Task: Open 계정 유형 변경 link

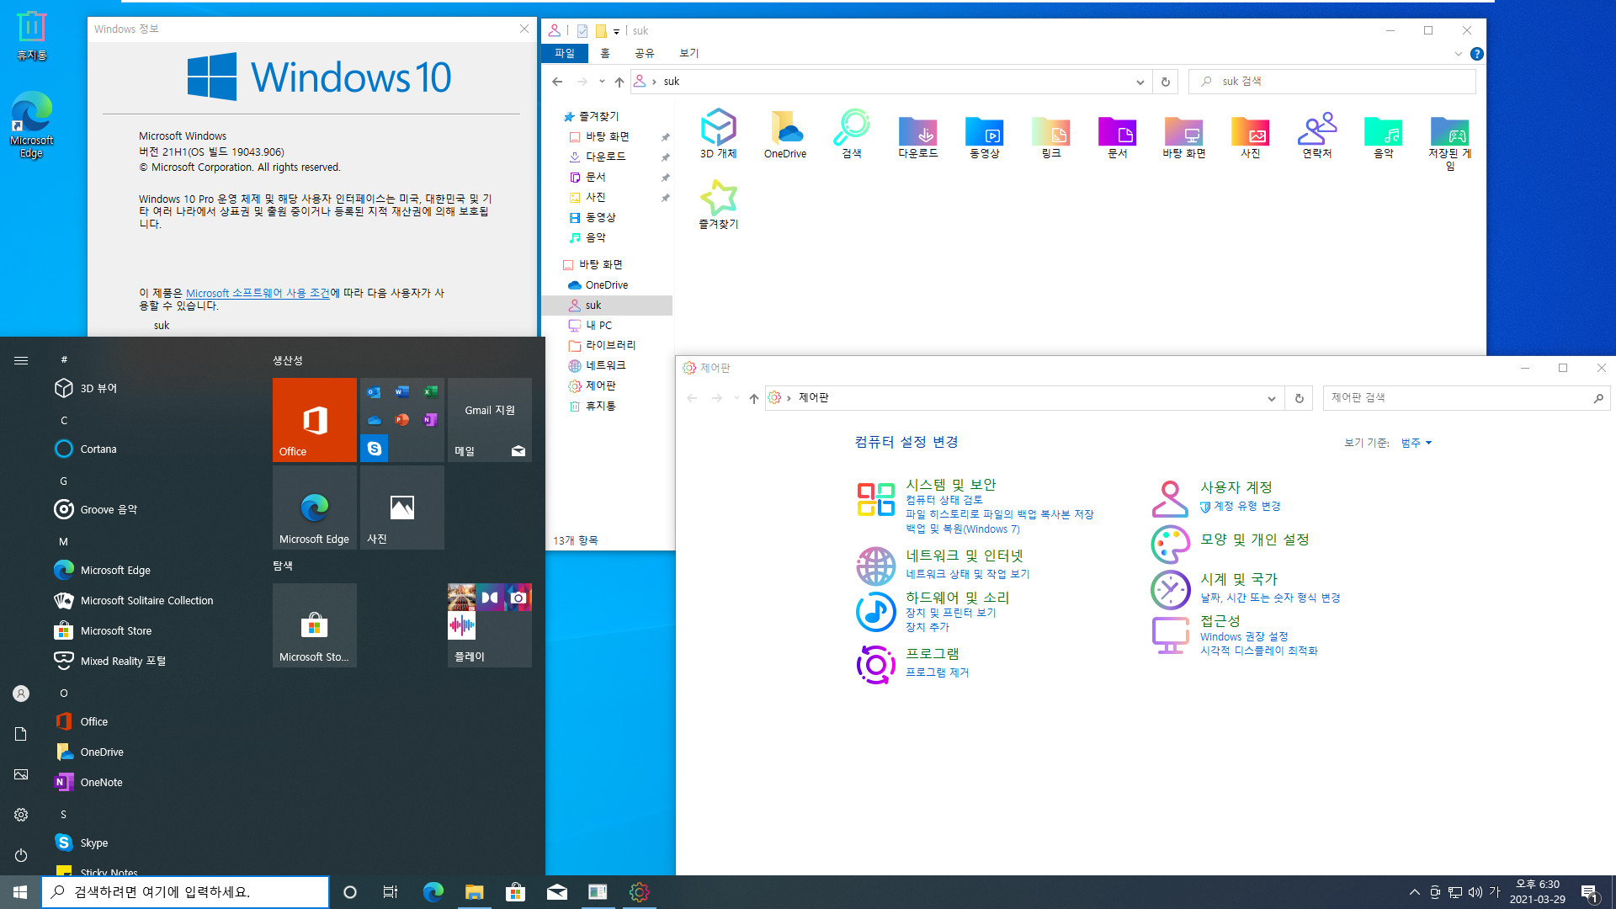Action: 1247,506
